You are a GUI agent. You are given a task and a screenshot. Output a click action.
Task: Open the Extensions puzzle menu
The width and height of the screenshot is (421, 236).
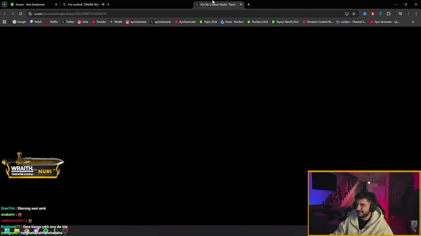tap(389, 14)
